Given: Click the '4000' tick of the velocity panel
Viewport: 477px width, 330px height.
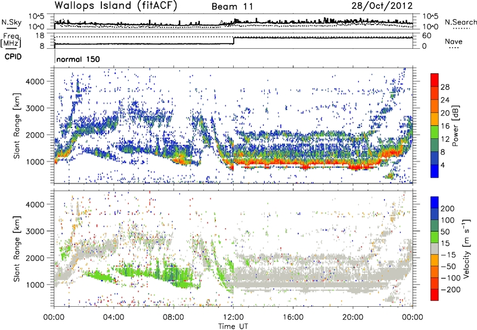Looking at the screenshot, I should tap(35, 204).
